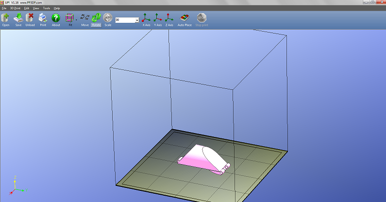Start printing with the Print icon

[43, 20]
